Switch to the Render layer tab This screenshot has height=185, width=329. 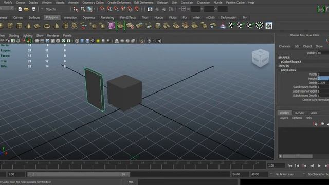click(300, 113)
